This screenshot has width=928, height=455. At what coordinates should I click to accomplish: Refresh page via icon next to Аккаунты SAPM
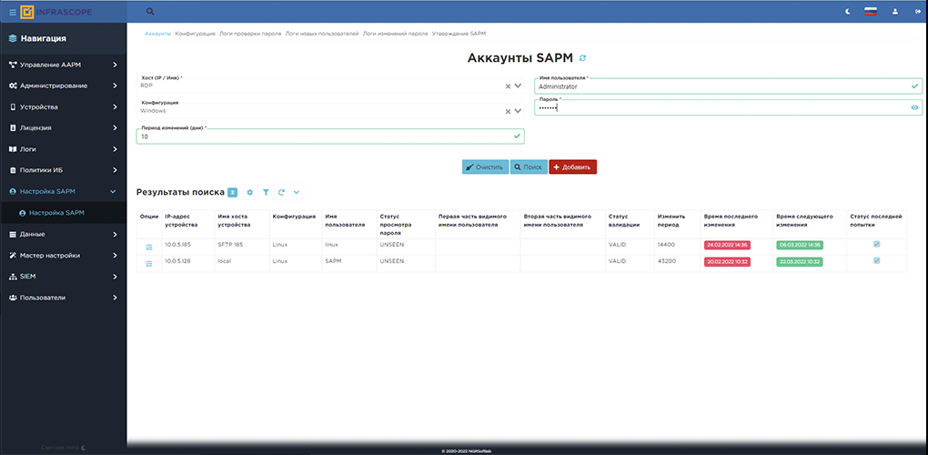[582, 58]
